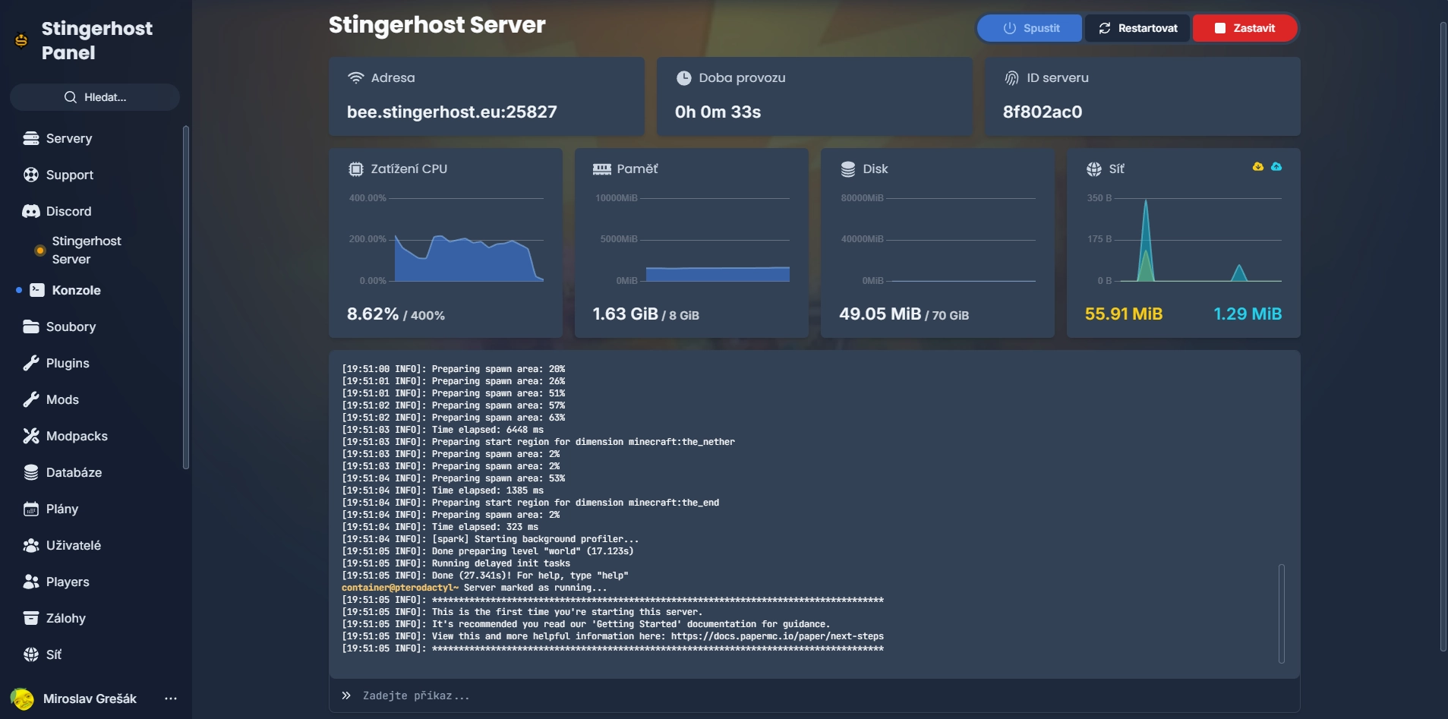Click the Databáze database icon
Viewport: 1448px width, 719px height.
pos(31,472)
